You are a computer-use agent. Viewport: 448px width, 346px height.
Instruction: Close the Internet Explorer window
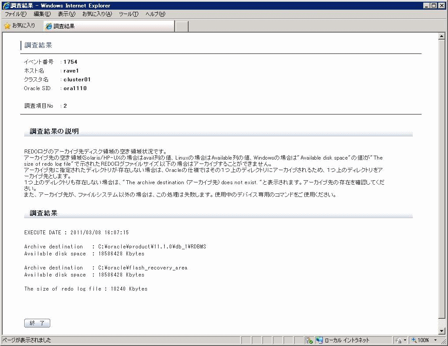tap(441, 5)
